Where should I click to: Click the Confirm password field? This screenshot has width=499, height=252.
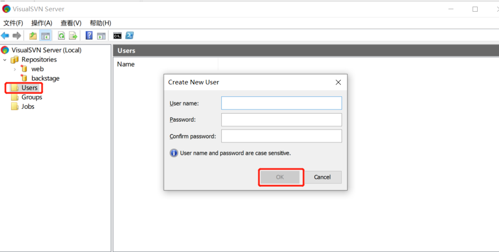tap(281, 136)
